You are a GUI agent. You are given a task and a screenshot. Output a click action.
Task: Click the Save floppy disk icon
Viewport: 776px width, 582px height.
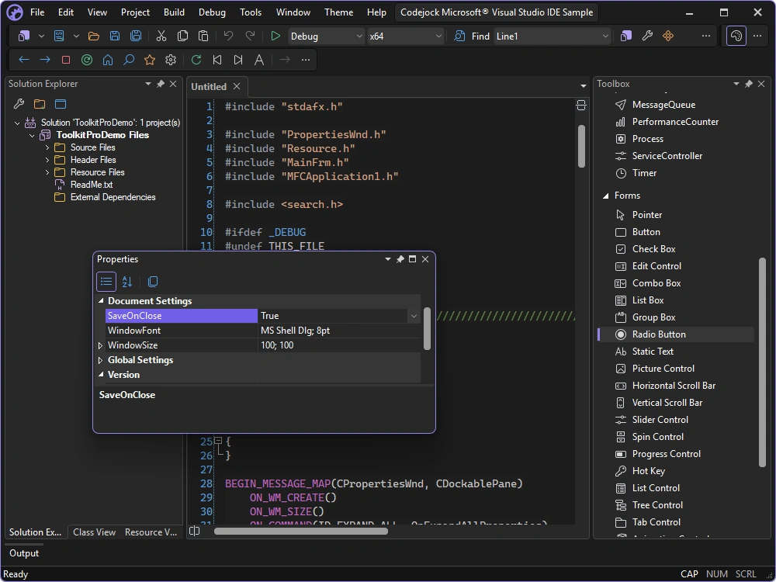tap(115, 36)
